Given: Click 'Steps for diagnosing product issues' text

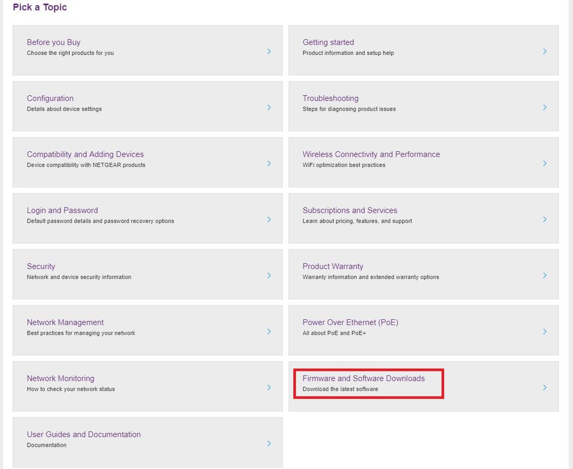Looking at the screenshot, I should click(x=349, y=109).
